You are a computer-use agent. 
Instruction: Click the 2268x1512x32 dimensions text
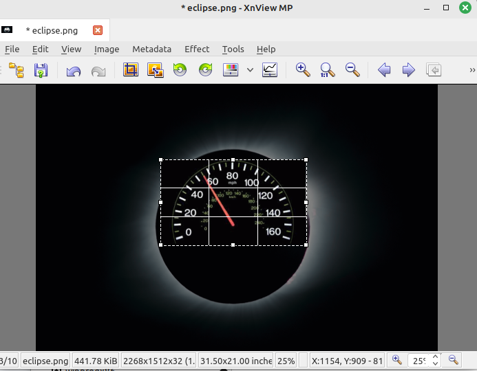159,361
